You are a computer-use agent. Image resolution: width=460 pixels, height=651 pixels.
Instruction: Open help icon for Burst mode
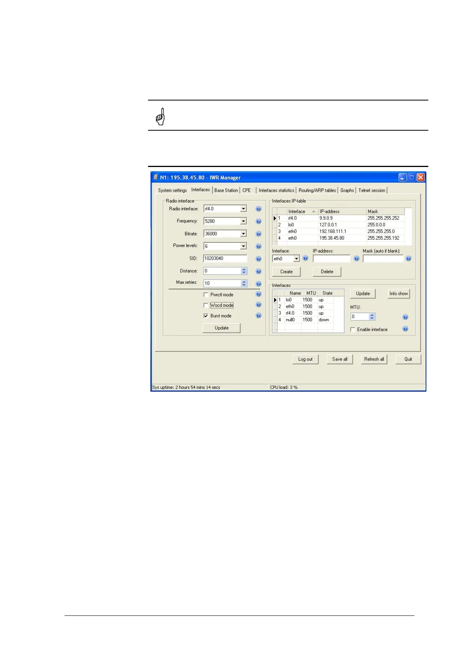click(259, 315)
